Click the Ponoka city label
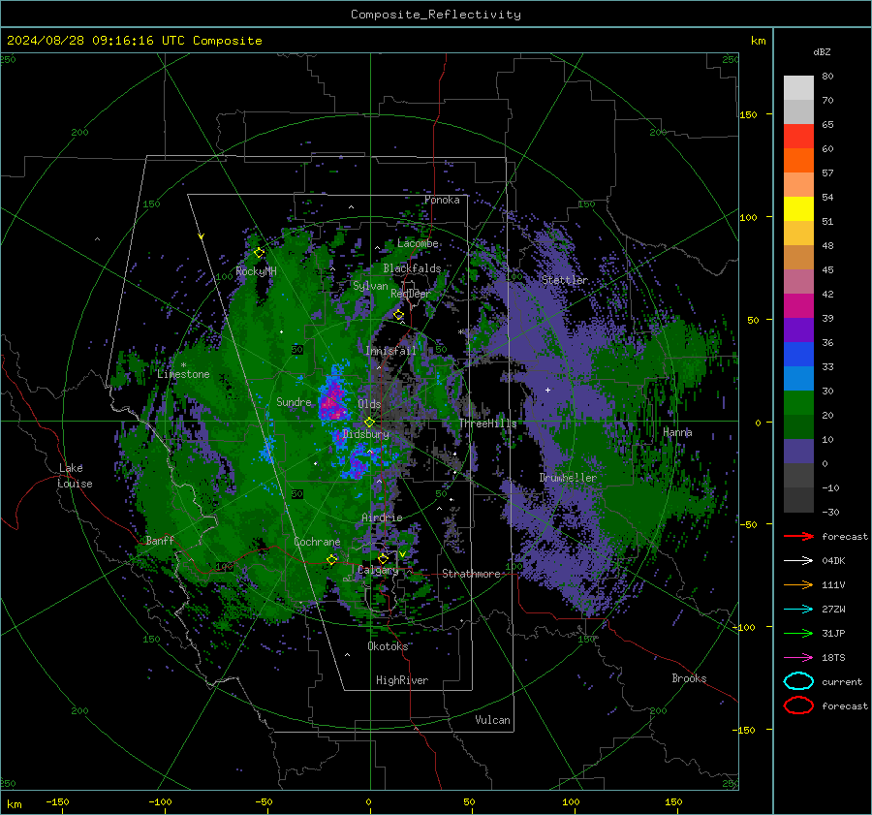 [442, 201]
